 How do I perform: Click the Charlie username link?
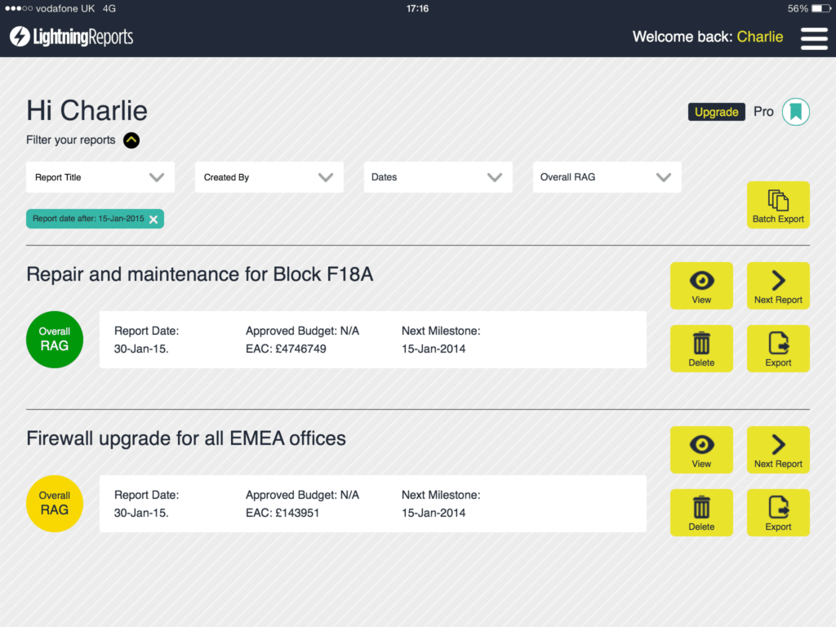pos(759,37)
